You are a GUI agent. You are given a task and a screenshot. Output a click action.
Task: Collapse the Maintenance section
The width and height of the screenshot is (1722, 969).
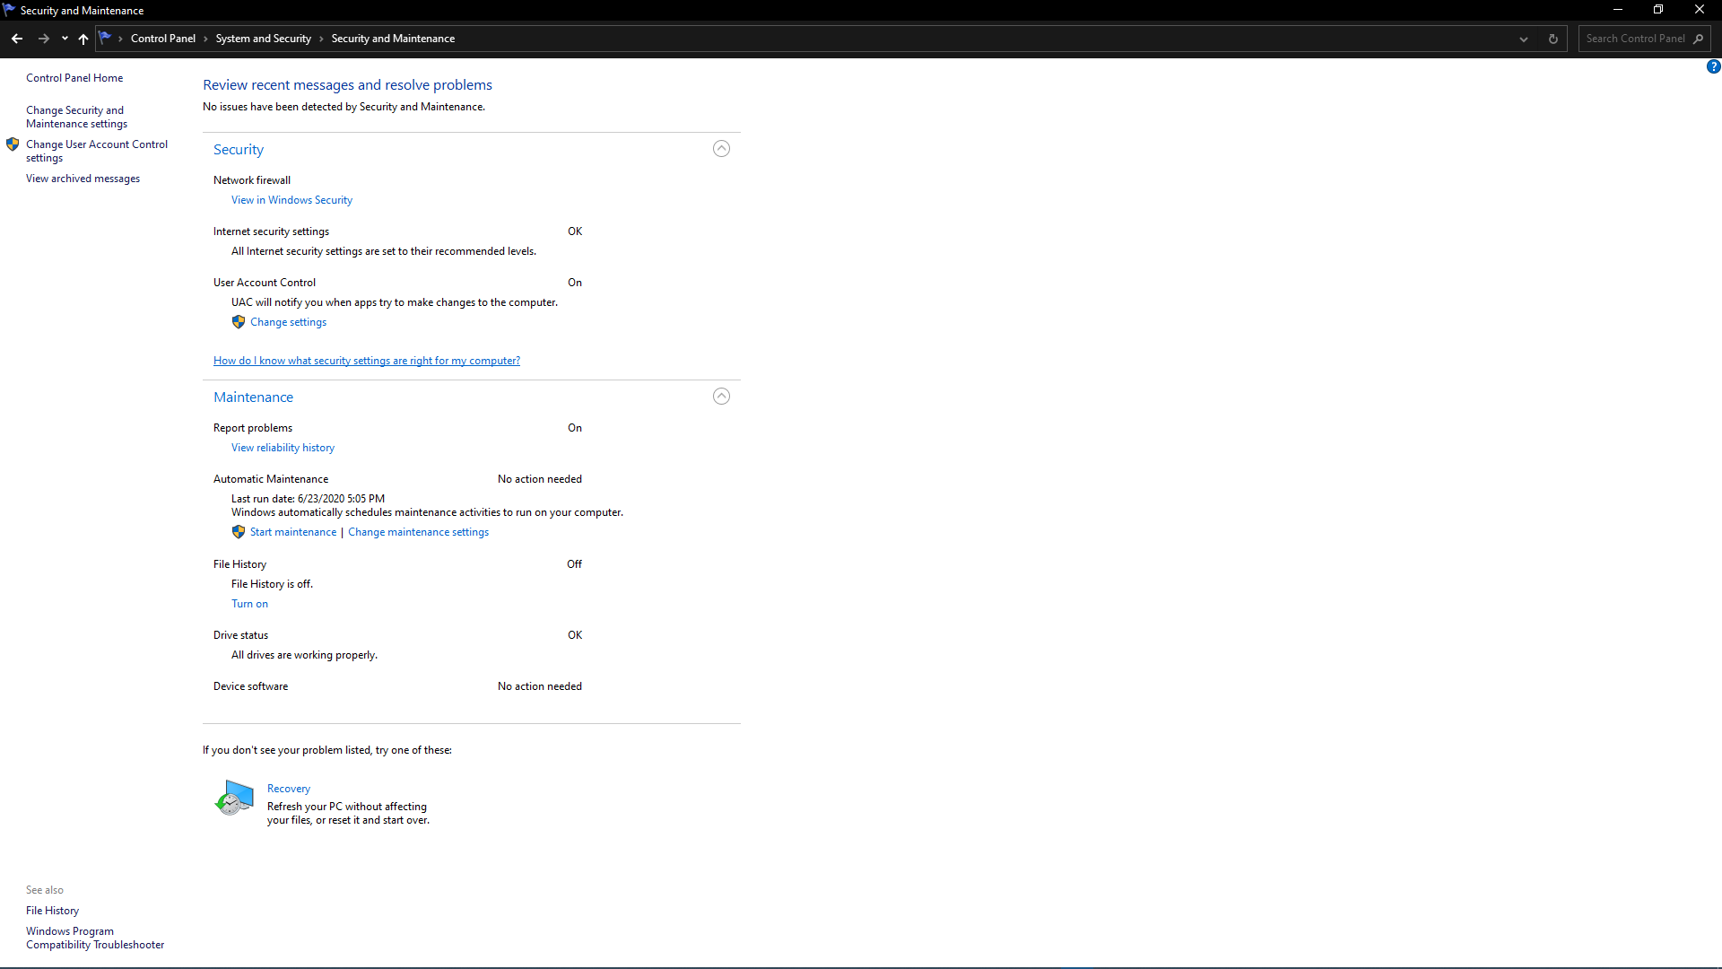(721, 397)
